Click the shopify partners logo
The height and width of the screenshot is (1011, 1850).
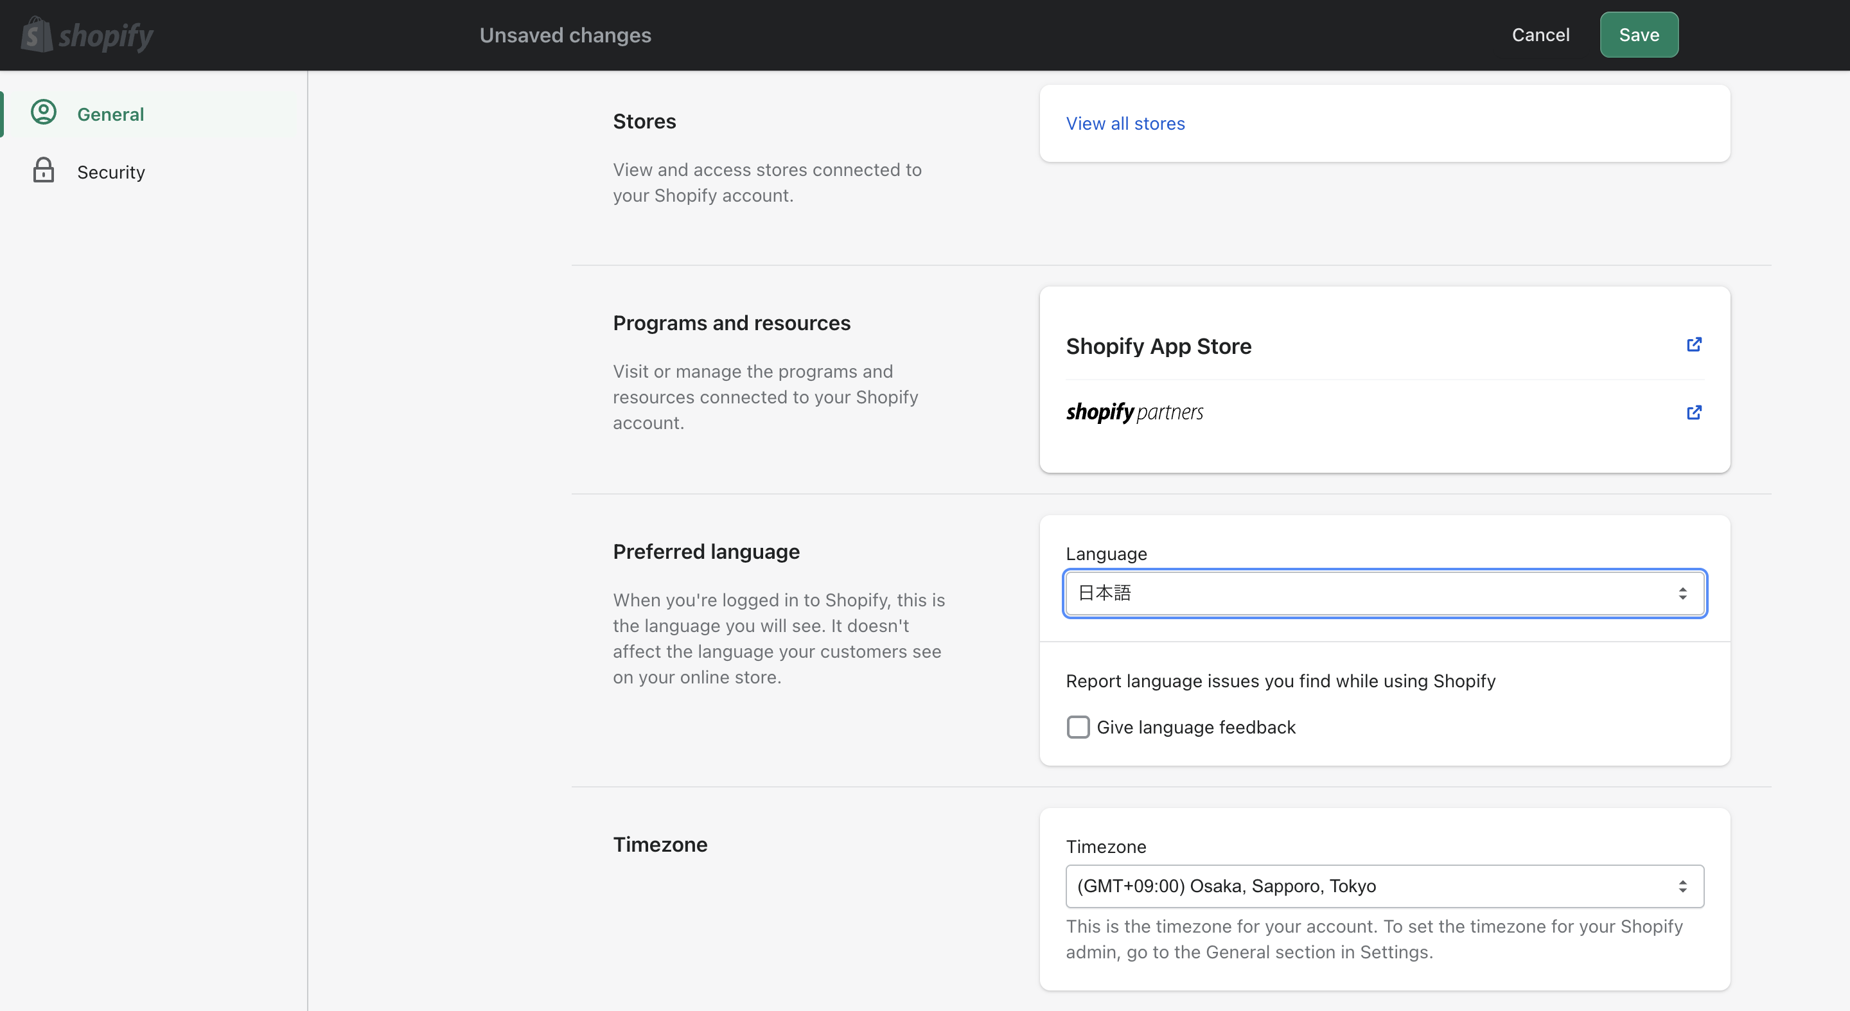coord(1134,412)
